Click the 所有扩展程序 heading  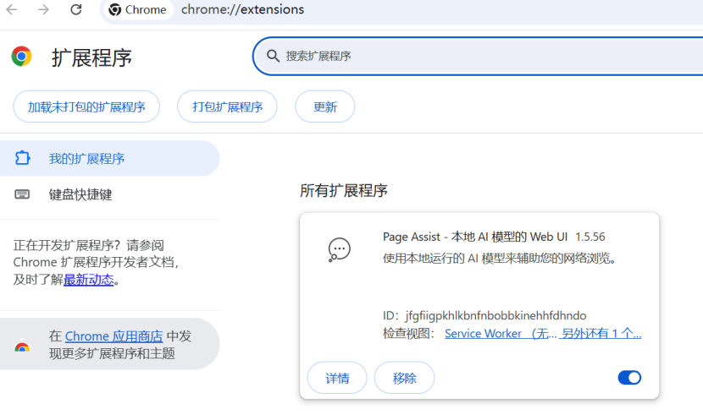pyautogui.click(x=343, y=190)
